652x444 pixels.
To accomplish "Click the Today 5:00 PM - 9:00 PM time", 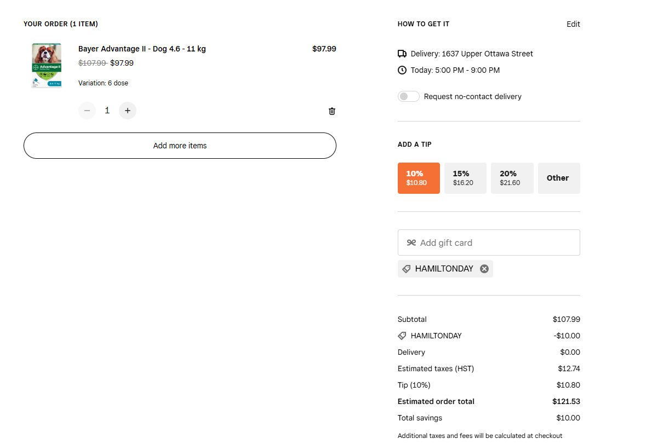I will coord(455,70).
